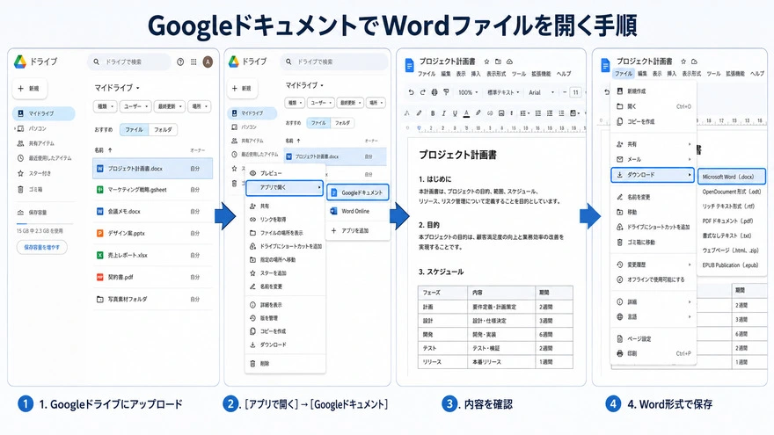Expand the パソコン tree arrow in step 1 sidebar
Screen dimensions: 774x435
point(15,128)
